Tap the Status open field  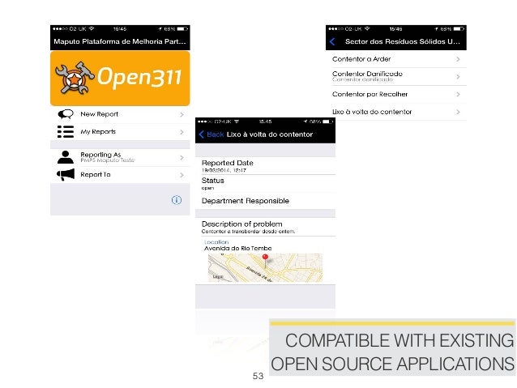click(x=265, y=184)
